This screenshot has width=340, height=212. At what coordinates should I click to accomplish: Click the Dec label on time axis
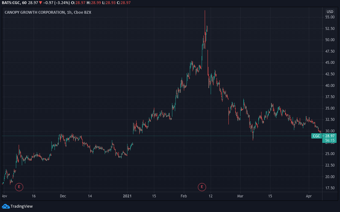[x=63, y=196]
